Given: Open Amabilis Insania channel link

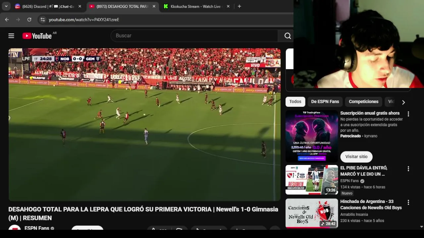Looking at the screenshot, I should click(354, 214).
